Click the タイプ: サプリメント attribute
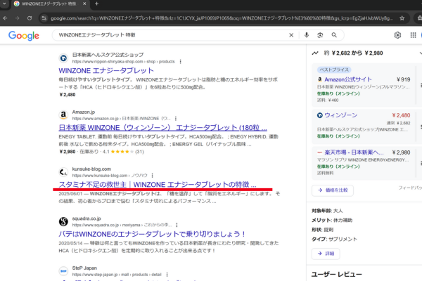 point(335,239)
